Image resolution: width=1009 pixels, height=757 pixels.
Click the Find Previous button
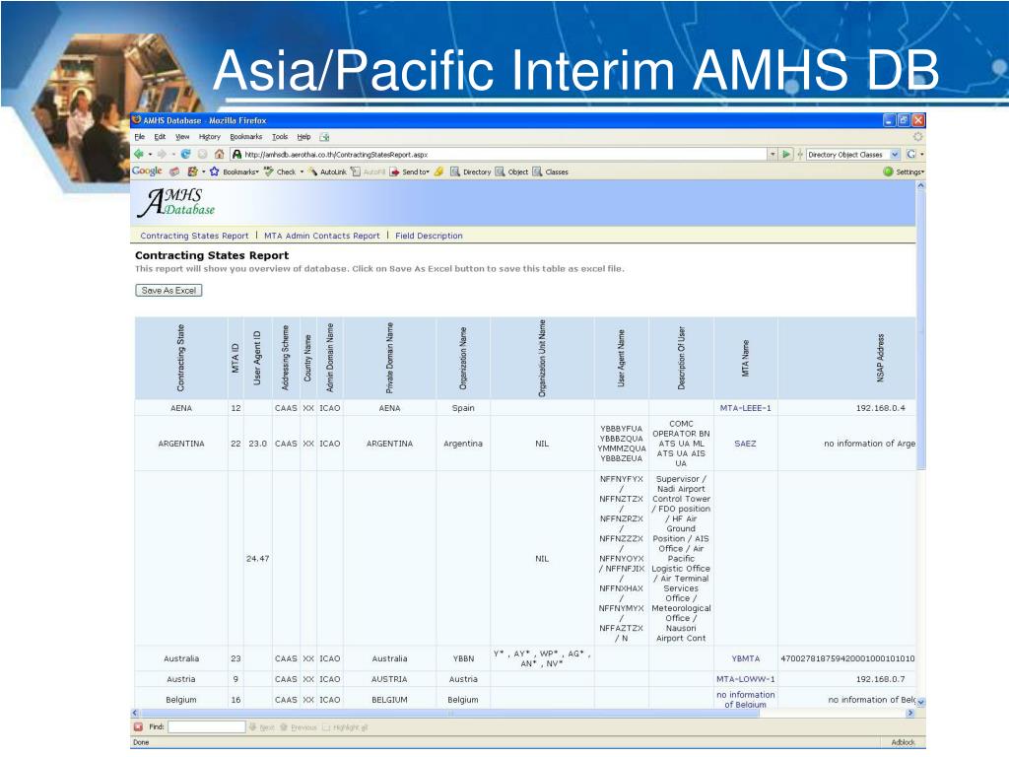[299, 727]
